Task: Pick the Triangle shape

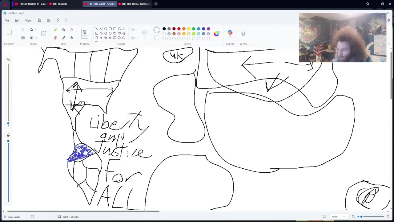Action: pos(124,29)
